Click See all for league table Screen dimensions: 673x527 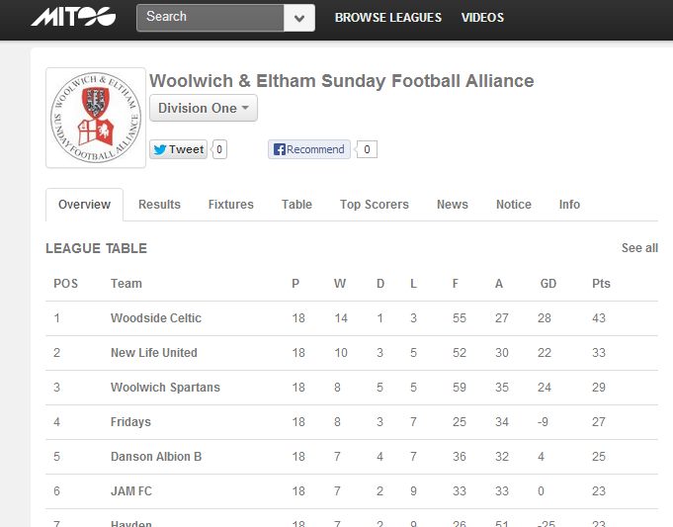(639, 248)
